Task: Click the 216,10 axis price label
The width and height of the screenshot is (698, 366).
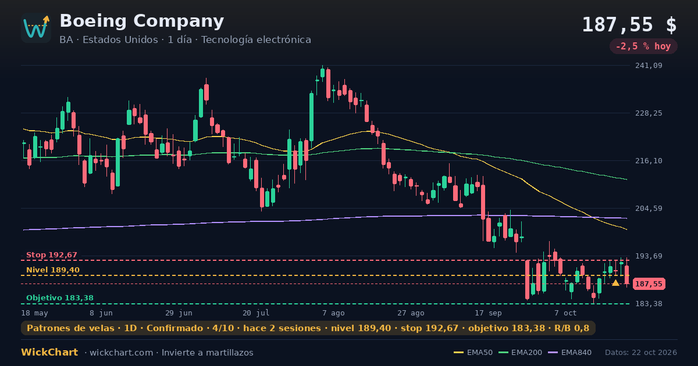Action: pyautogui.click(x=649, y=161)
